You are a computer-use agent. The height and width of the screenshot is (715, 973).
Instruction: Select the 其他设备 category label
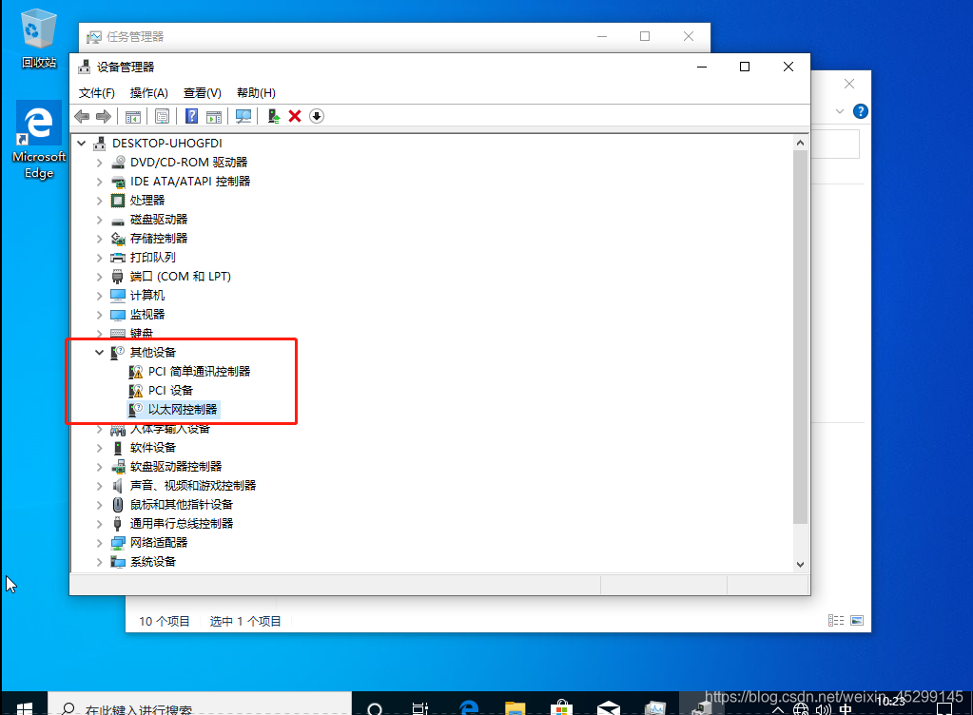click(152, 352)
